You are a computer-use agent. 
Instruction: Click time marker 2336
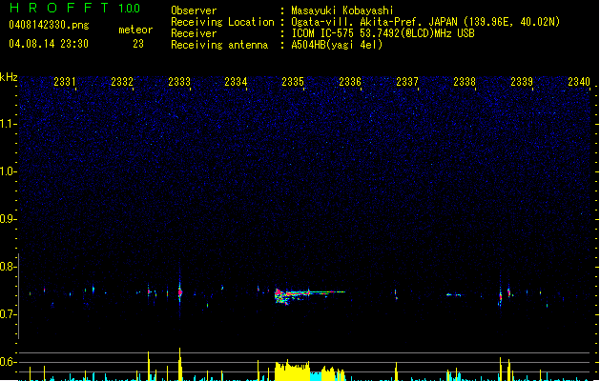click(x=350, y=82)
